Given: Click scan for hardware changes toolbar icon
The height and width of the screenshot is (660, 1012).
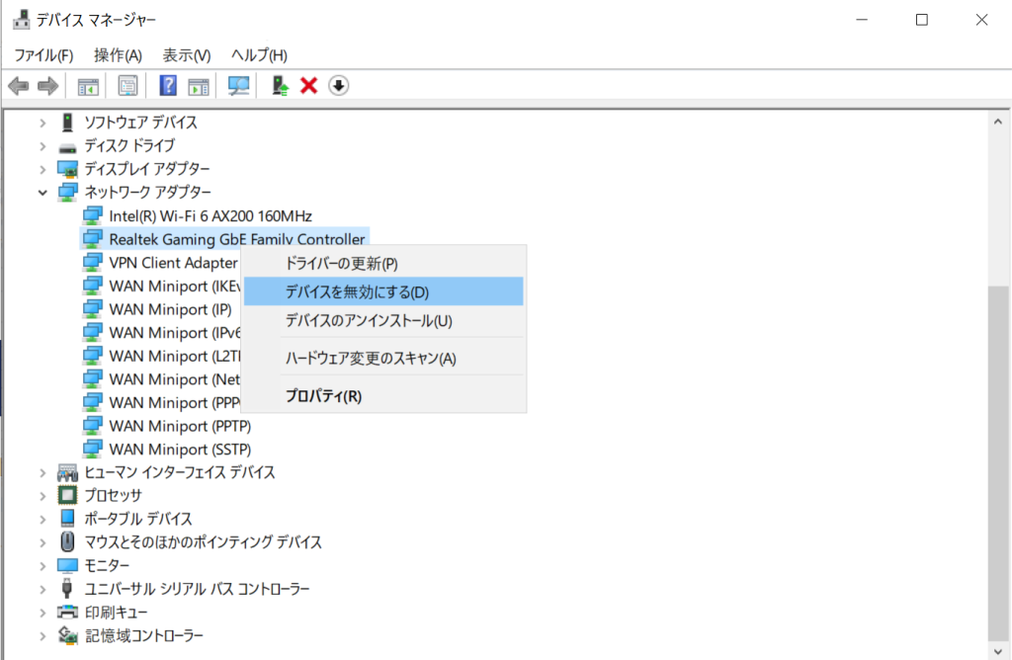Looking at the screenshot, I should tap(238, 86).
